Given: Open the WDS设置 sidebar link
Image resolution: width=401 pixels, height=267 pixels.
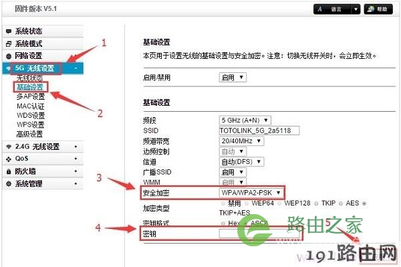Looking at the screenshot, I should point(31,115).
